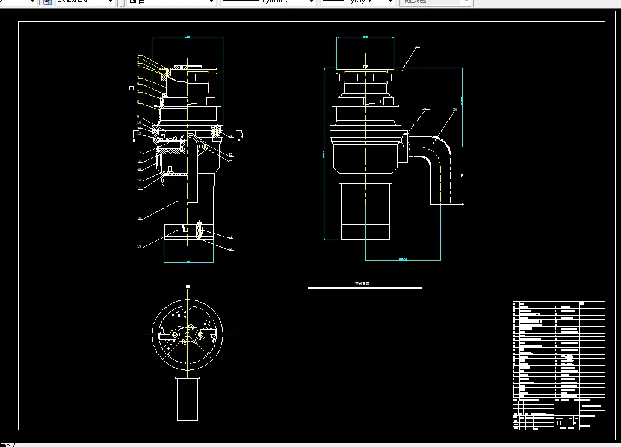Select the grinding disc circle in bottom view
The image size is (621, 447).
(187, 335)
